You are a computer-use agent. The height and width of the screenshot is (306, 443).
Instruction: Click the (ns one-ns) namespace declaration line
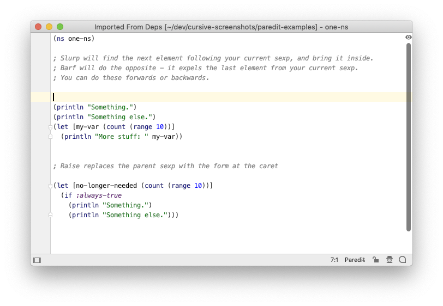[74, 38]
